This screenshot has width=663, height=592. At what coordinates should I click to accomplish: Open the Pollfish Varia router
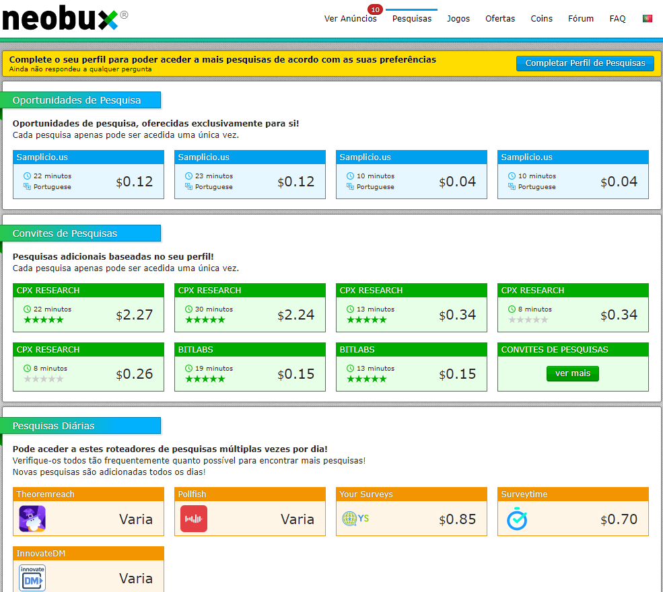[250, 512]
